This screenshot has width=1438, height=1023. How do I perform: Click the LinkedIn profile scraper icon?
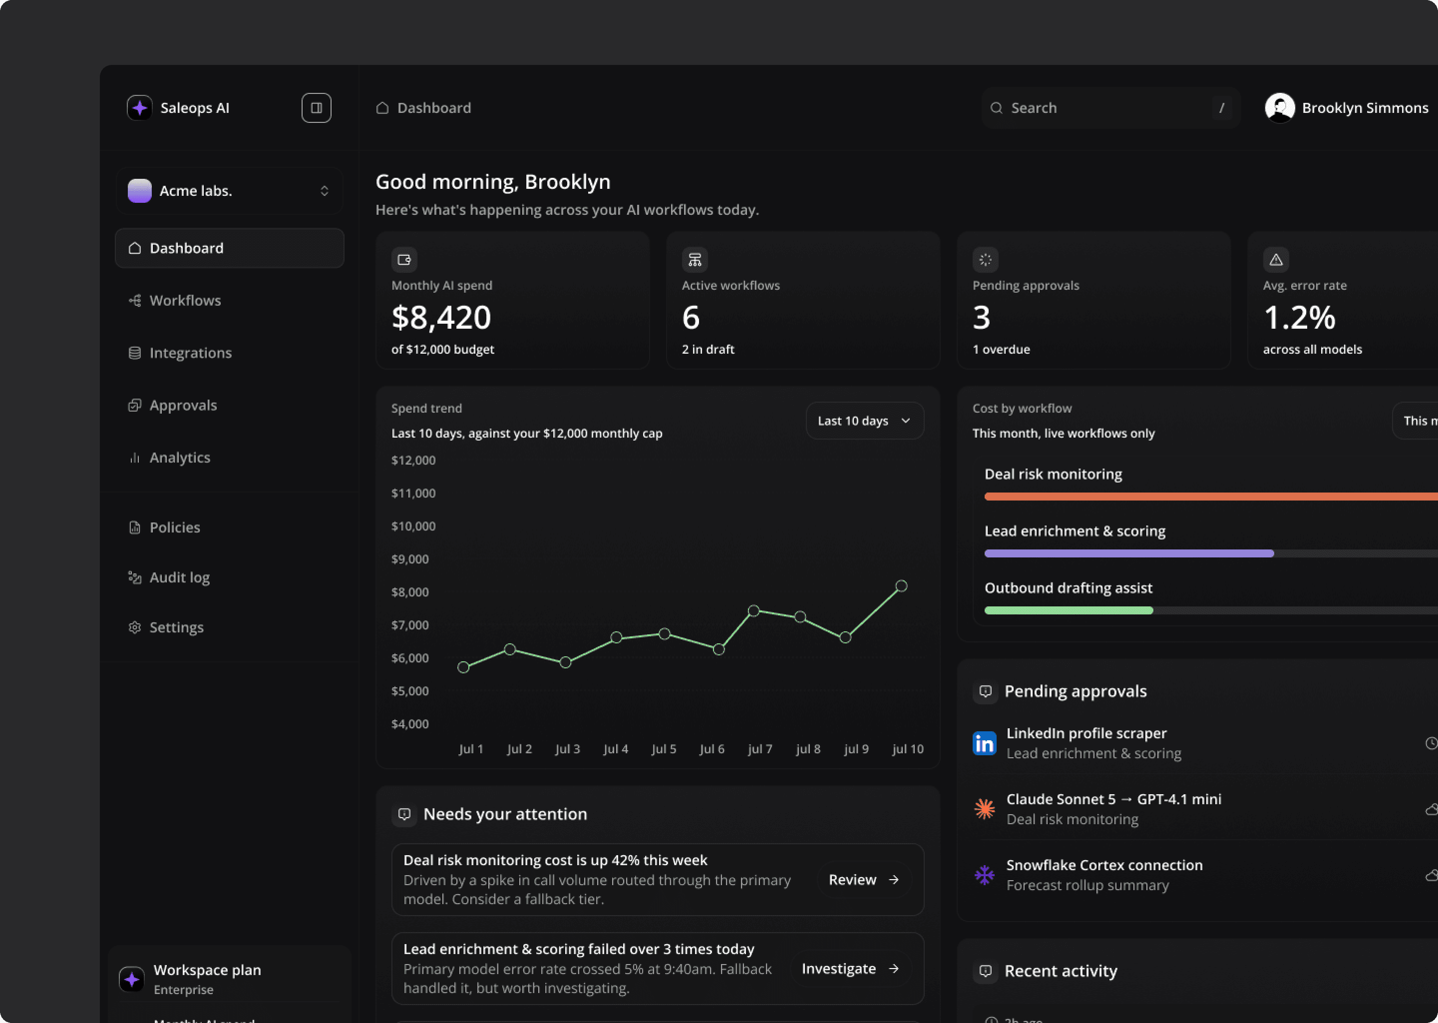click(984, 743)
